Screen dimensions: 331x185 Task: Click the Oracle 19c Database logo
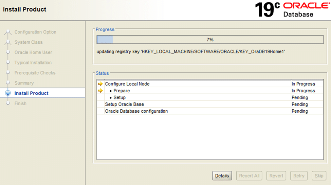point(292,10)
